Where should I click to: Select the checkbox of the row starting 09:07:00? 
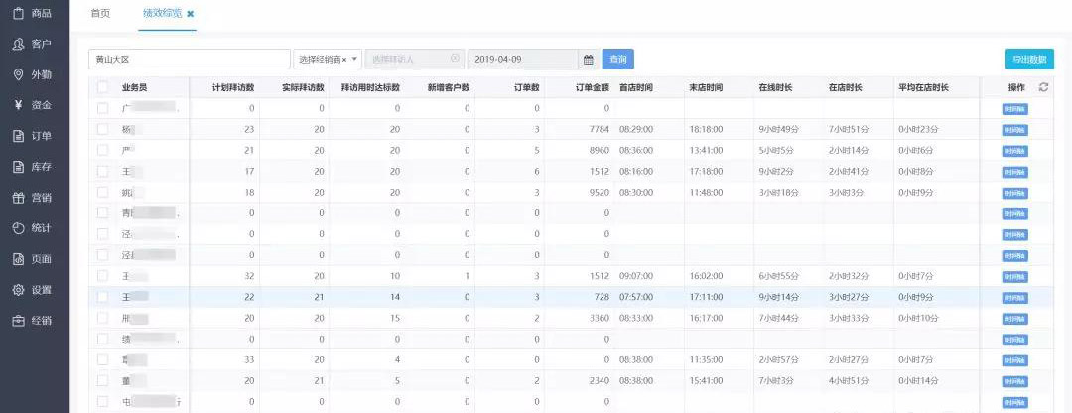[102, 276]
